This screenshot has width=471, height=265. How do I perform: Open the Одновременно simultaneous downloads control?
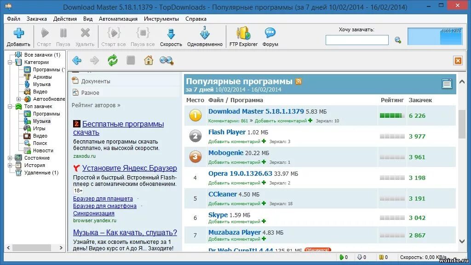click(x=205, y=37)
